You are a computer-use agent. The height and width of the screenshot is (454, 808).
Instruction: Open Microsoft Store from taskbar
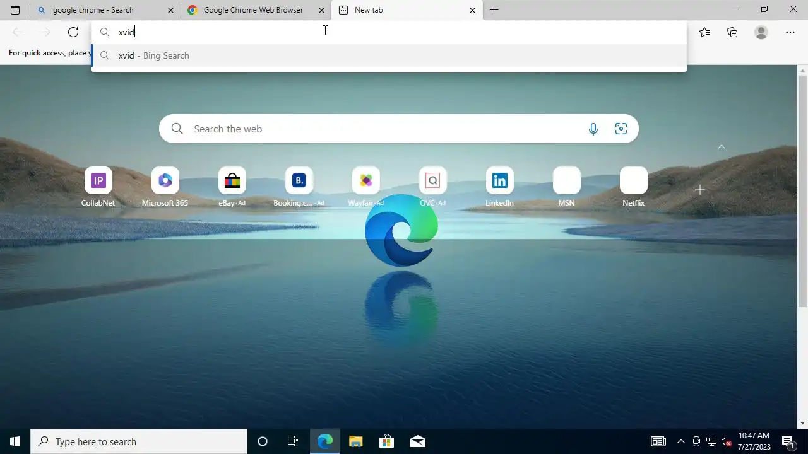[386, 441]
